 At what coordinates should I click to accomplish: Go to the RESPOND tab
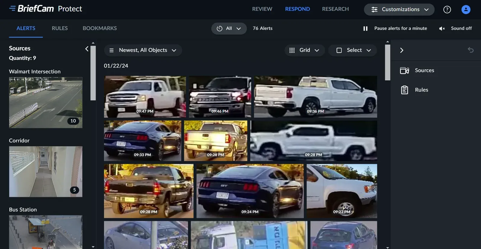pos(297,9)
